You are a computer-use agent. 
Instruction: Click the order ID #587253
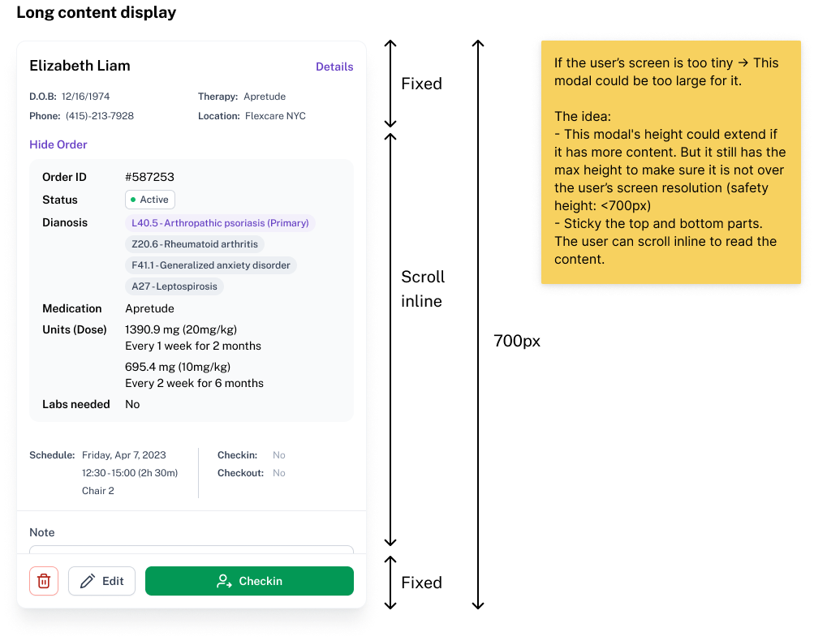point(149,177)
